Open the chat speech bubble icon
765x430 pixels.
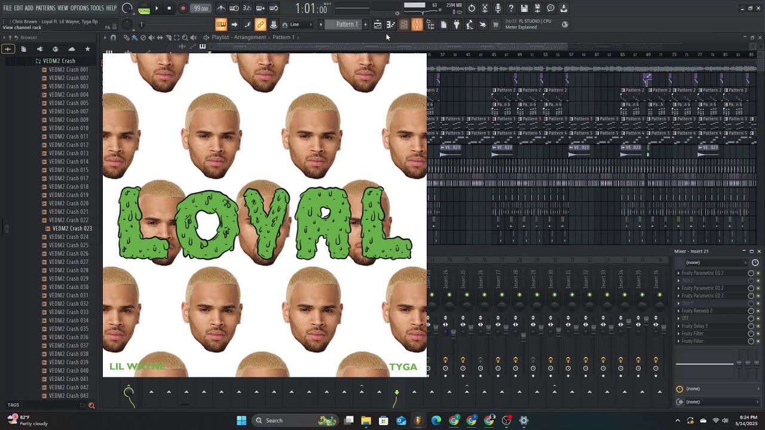tap(550, 8)
